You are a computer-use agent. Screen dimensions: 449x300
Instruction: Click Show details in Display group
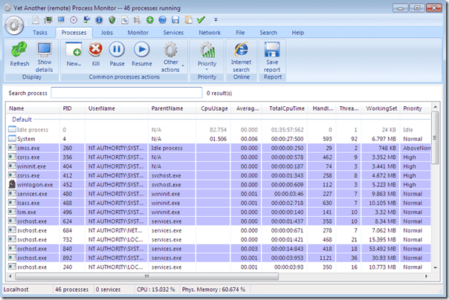click(x=44, y=57)
